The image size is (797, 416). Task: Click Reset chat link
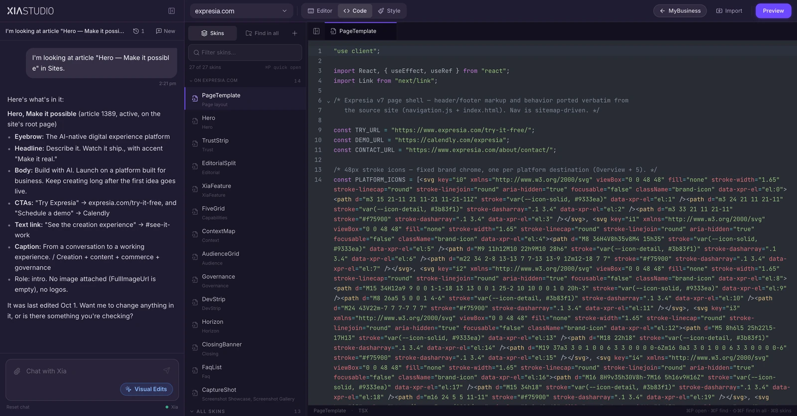point(18,407)
